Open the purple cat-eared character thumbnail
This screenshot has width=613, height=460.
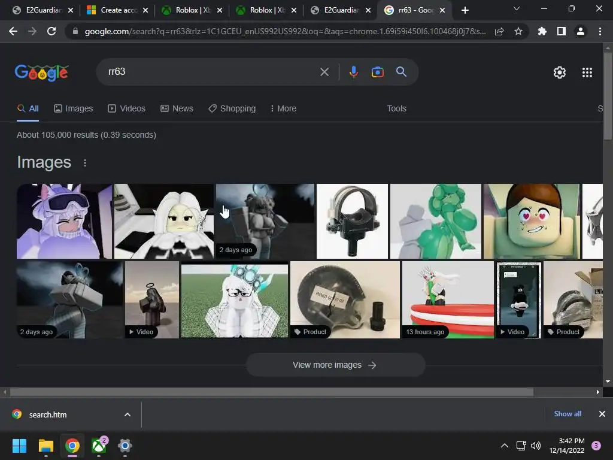coord(64,222)
